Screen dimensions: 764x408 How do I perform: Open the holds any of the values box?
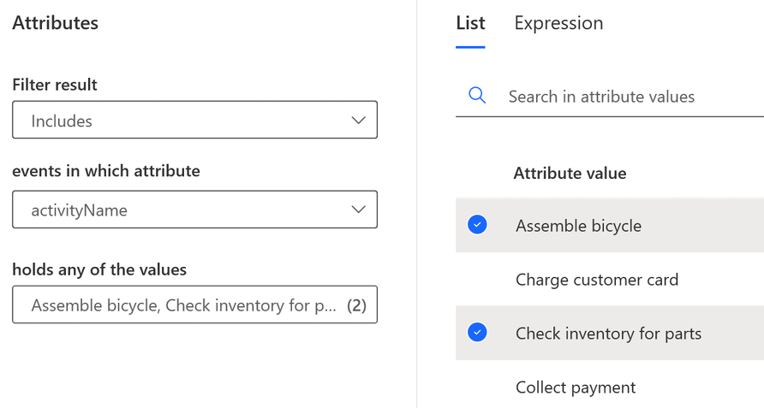[x=184, y=305]
